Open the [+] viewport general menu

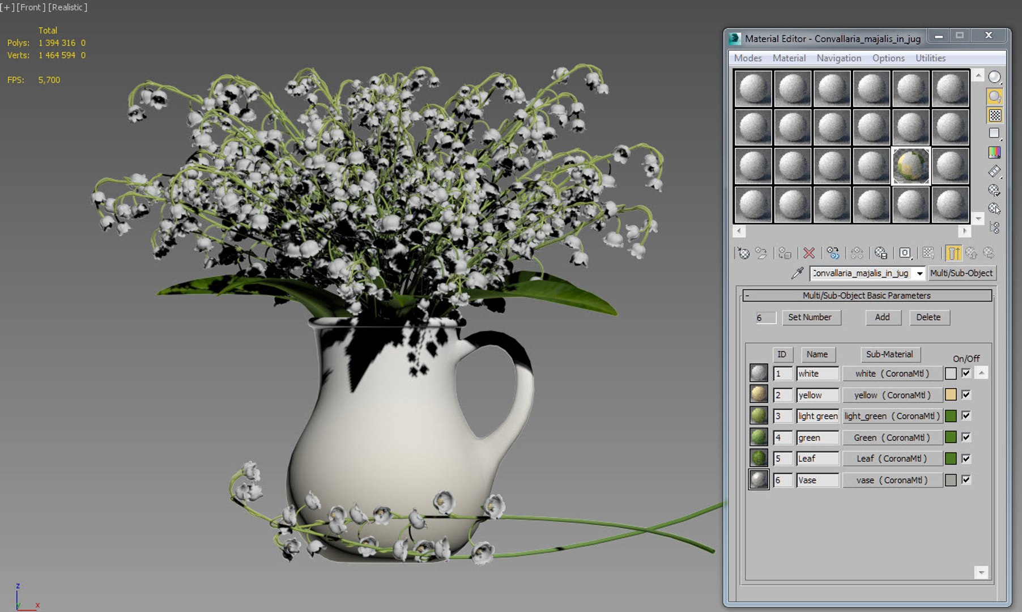pos(7,7)
